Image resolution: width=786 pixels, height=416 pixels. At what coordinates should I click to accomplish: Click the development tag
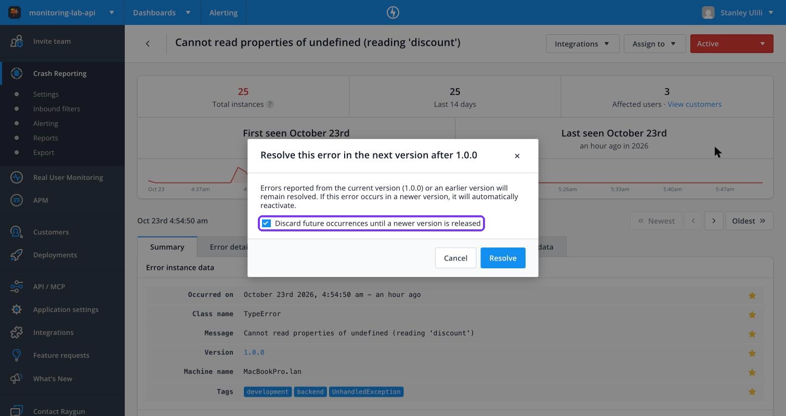pos(268,392)
